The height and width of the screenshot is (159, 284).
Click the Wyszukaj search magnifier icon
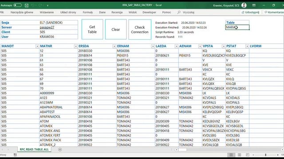(179, 12)
